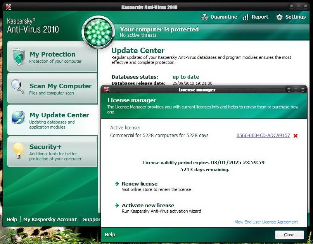Image resolution: width=313 pixels, height=244 pixels.
Task: Switch to Scan My Computer section
Action: click(x=52, y=88)
